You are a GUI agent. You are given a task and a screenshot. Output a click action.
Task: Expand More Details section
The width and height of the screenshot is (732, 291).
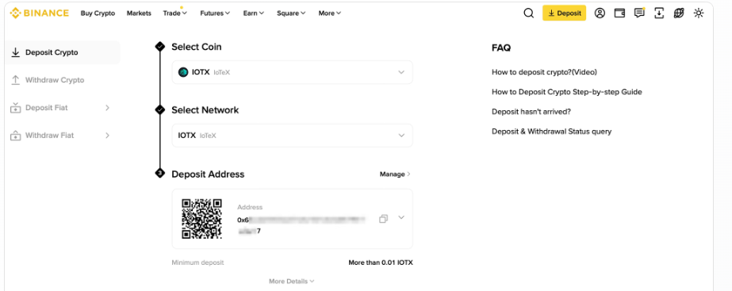291,281
